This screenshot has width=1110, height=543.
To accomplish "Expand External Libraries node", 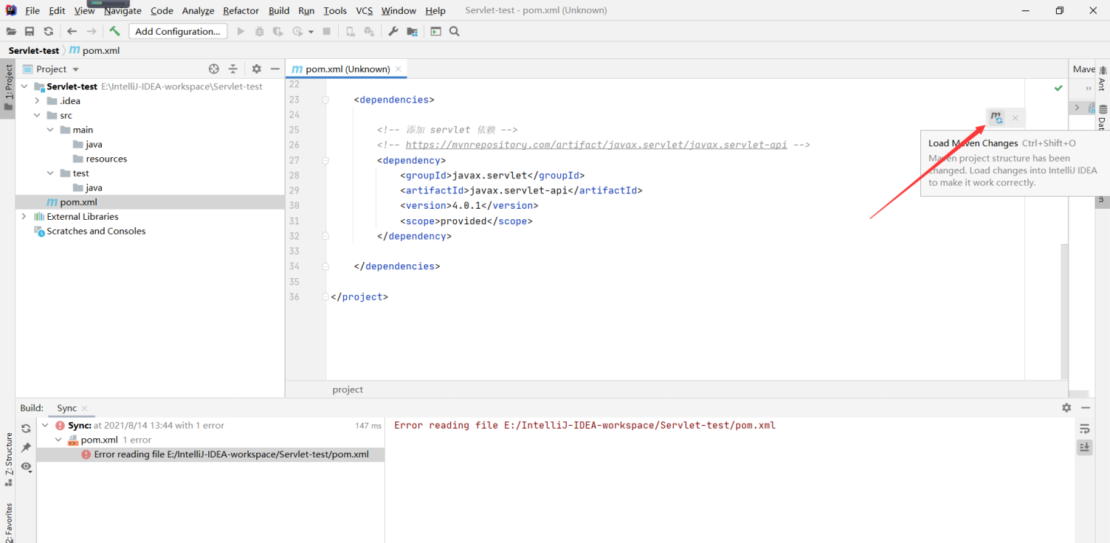I will tap(24, 216).
